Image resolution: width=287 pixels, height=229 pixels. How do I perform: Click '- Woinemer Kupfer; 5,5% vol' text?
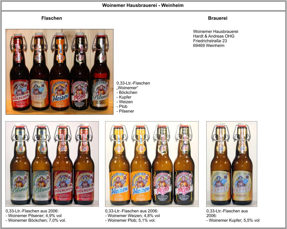point(233,220)
